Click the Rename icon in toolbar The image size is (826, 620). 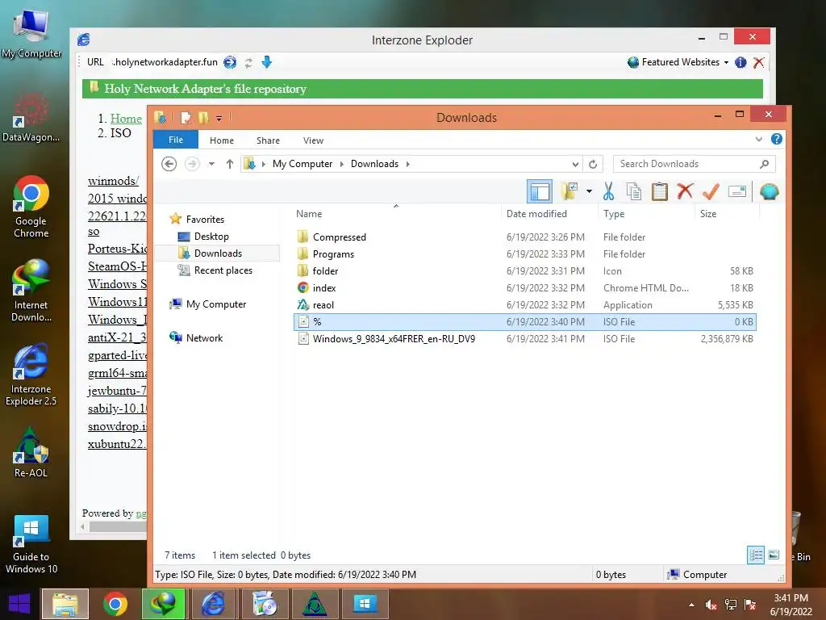(737, 192)
